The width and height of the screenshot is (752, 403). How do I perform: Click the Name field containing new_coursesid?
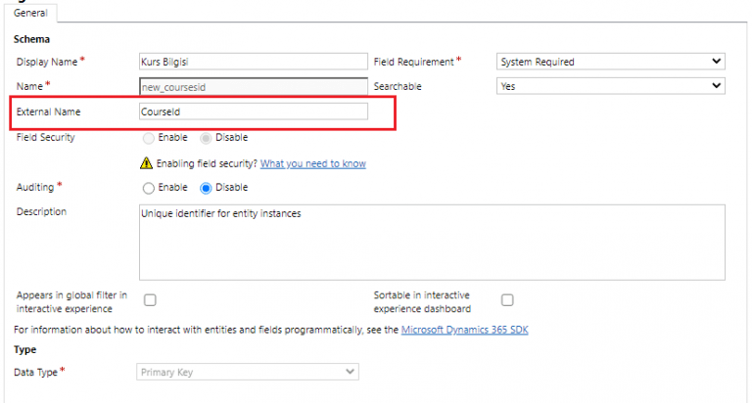coord(254,86)
